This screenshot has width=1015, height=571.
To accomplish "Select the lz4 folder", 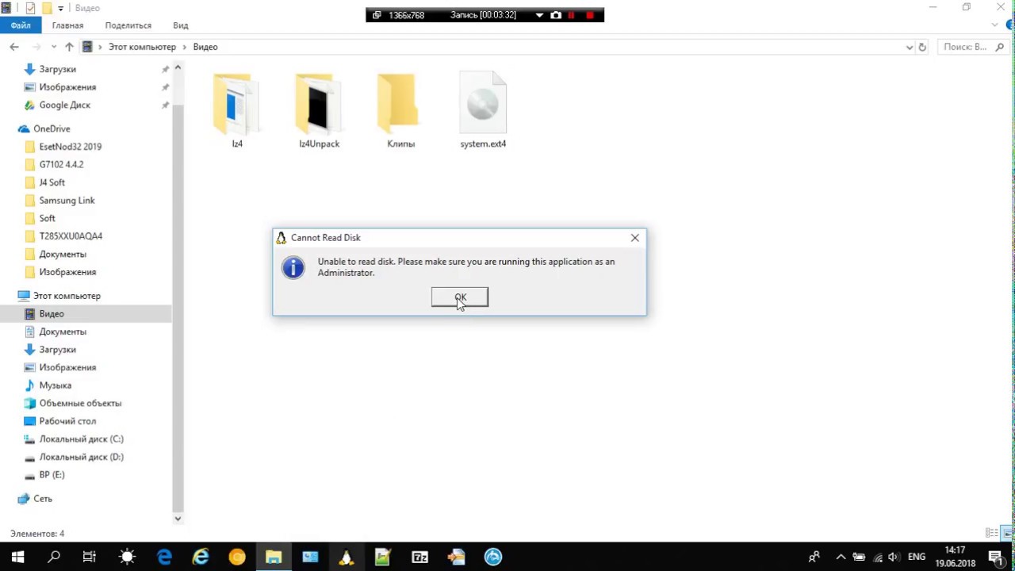I will click(237, 110).
